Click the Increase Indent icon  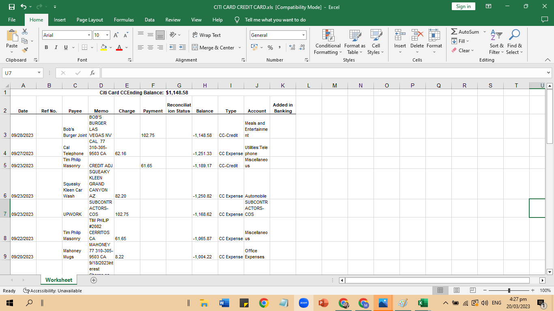183,47
